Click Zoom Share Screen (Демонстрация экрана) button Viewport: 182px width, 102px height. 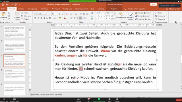click(x=99, y=100)
